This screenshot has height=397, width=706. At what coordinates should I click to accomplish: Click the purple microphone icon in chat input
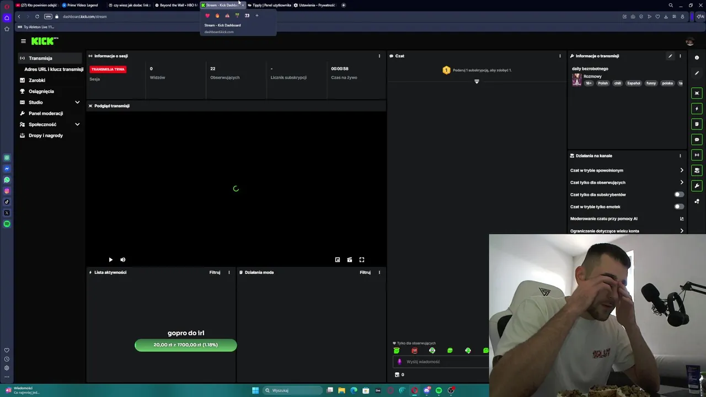400,362
